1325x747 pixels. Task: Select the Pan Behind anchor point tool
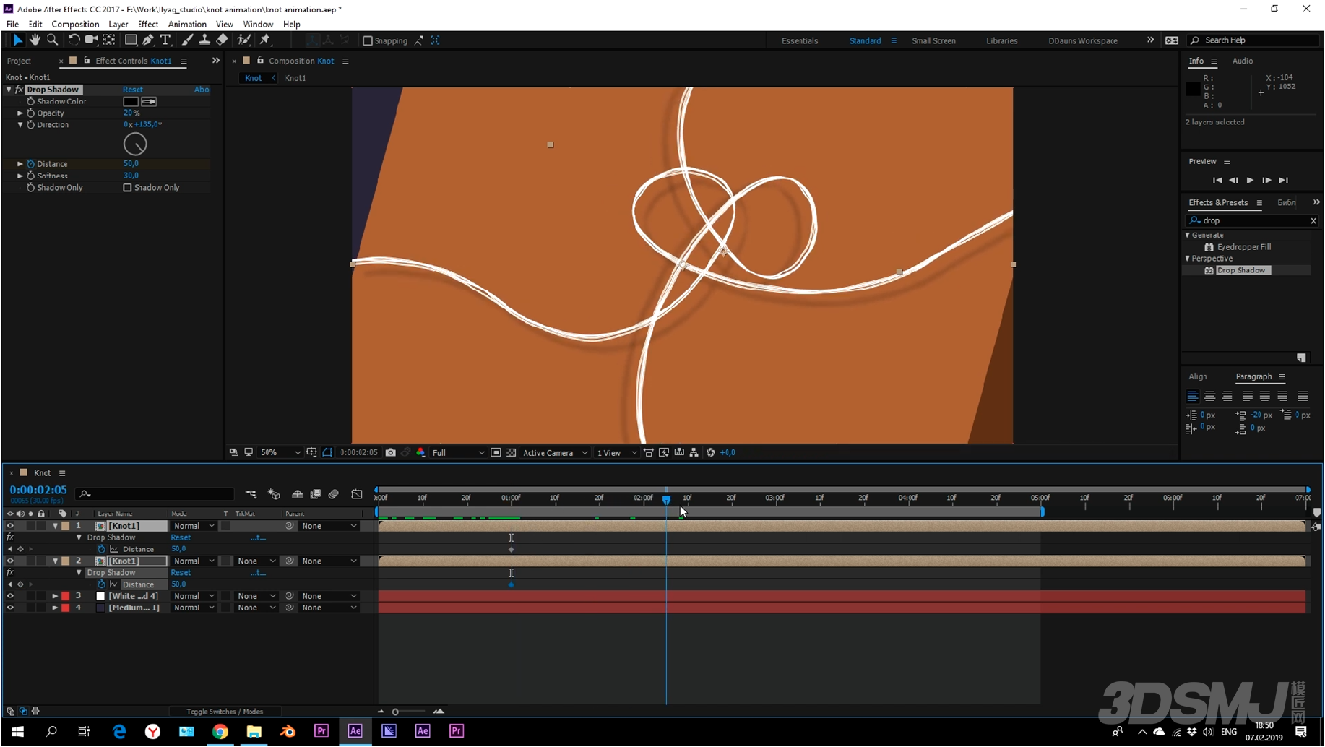point(109,40)
